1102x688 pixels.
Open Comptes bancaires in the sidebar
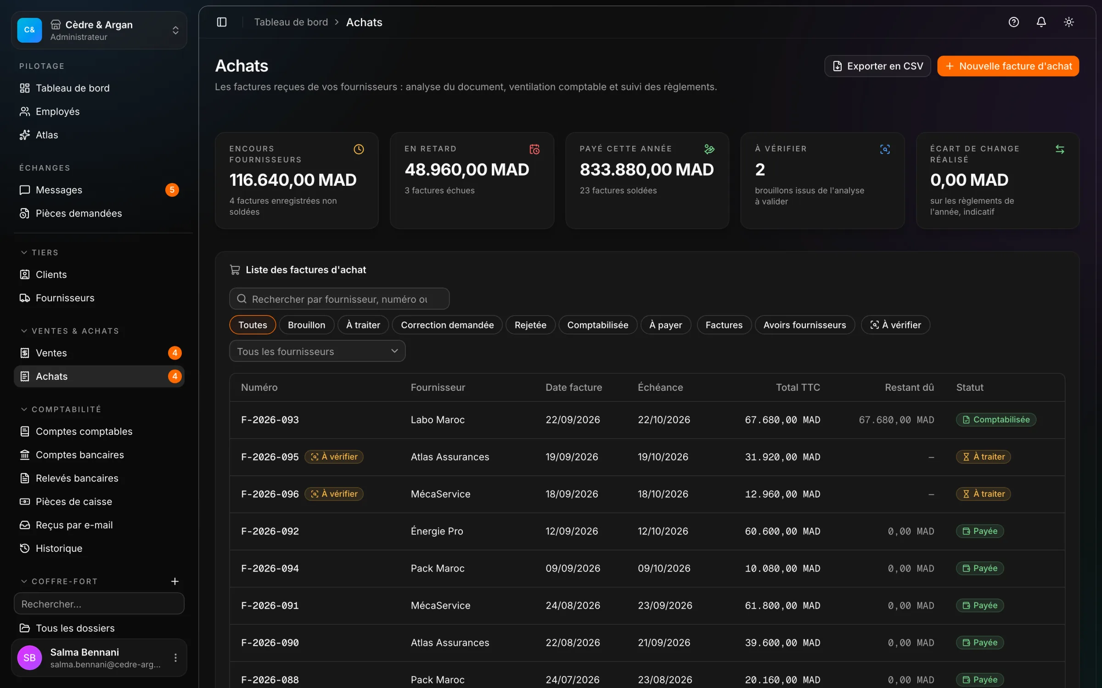coord(99,455)
